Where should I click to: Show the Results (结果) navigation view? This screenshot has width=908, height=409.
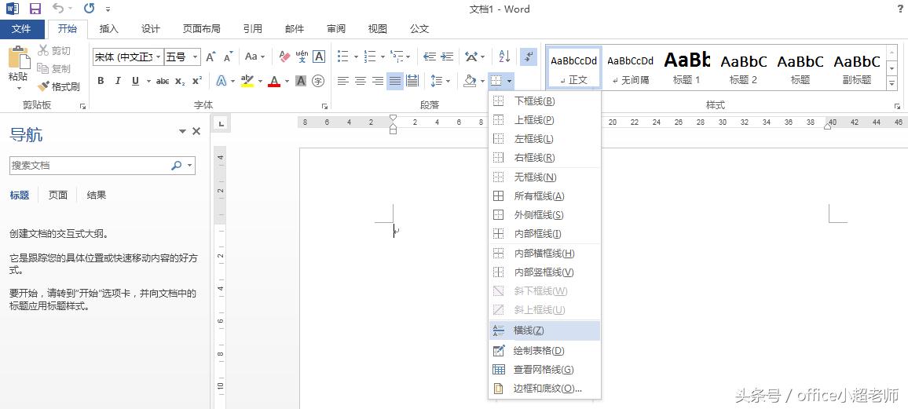pos(96,195)
